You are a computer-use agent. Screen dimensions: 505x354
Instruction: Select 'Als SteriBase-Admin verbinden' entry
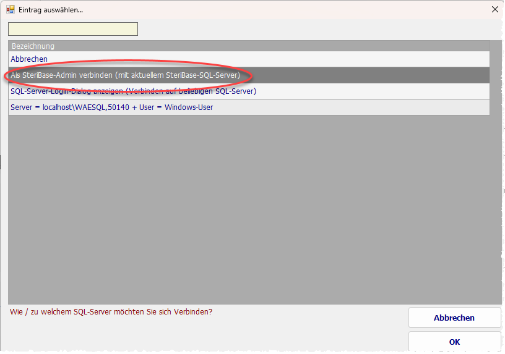pos(249,75)
